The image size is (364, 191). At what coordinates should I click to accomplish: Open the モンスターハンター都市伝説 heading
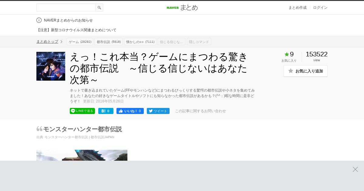point(83,129)
